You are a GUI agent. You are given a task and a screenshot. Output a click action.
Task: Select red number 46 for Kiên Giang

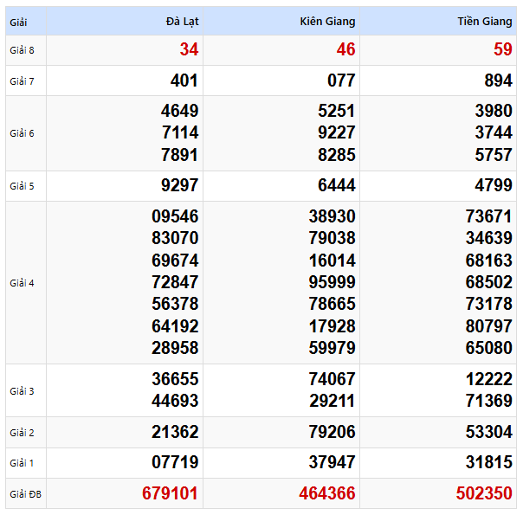[x=345, y=49]
